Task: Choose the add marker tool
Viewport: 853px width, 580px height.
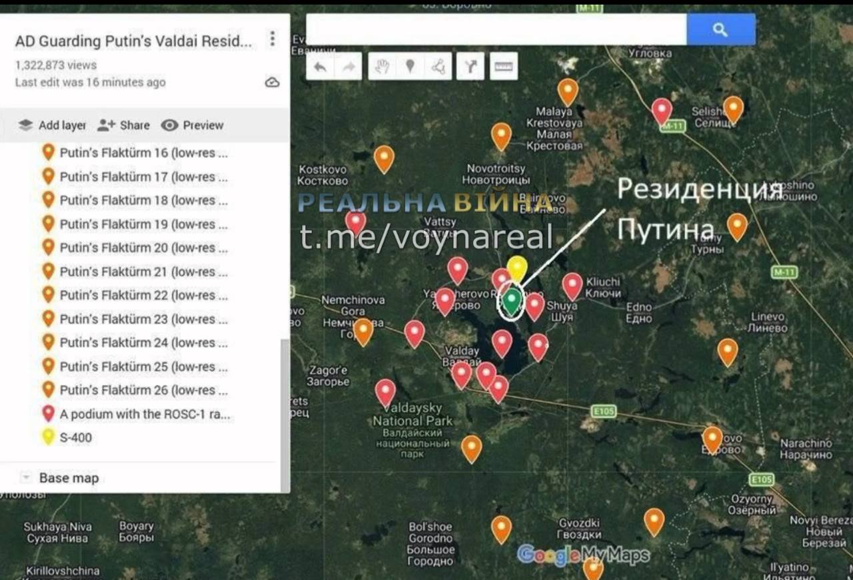Action: point(411,67)
